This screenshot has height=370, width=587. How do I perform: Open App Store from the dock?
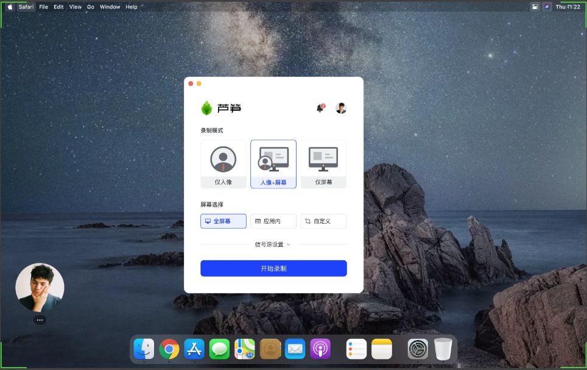[x=194, y=349]
